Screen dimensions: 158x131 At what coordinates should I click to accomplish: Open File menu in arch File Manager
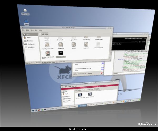point(23,30)
